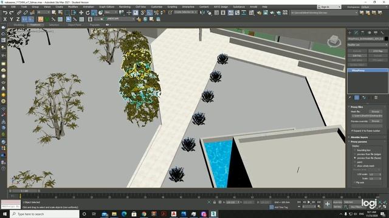Image resolution: width=389 pixels, height=218 pixels.
Task: Open the Create Selection Set dropdown
Action: click(186, 12)
